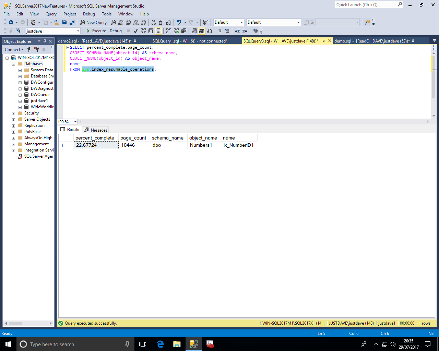This screenshot has height=351, width=439.
Task: Switch to the Messages tab
Action: (x=96, y=130)
